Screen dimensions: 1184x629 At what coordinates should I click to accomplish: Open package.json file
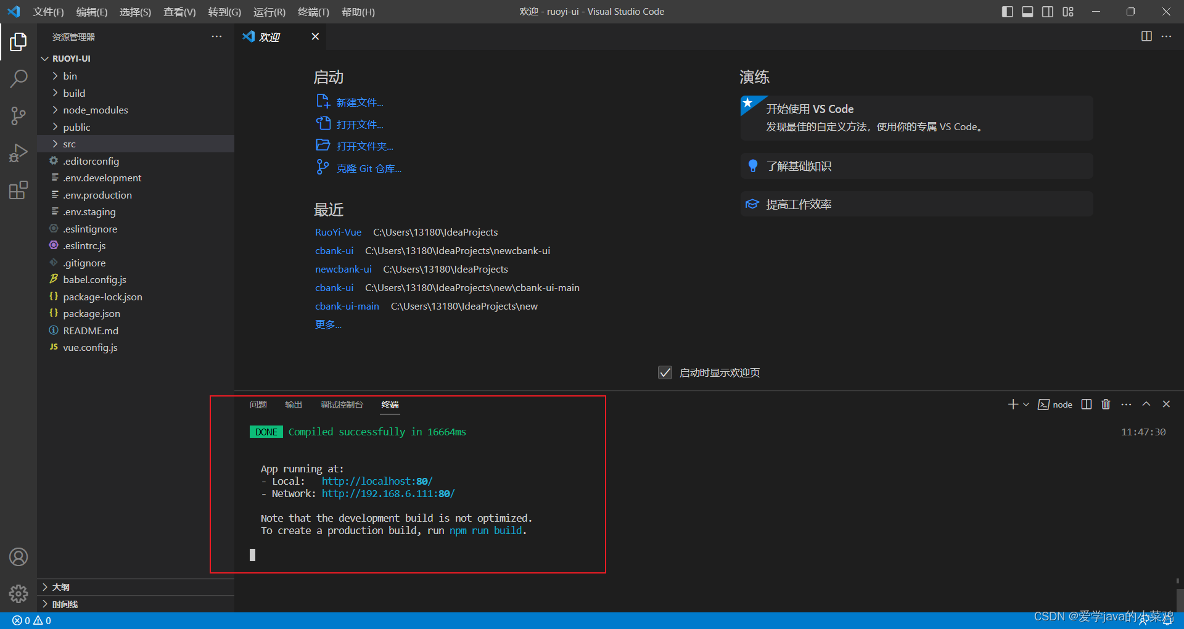136,313
